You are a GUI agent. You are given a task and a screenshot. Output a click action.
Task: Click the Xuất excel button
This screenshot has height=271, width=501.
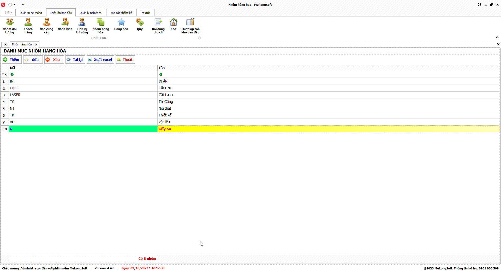(100, 60)
